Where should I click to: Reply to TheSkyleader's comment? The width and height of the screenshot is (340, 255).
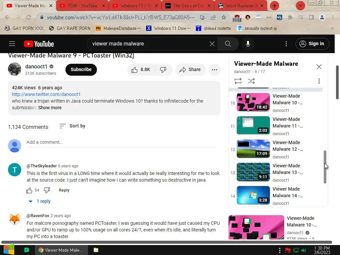point(64,190)
